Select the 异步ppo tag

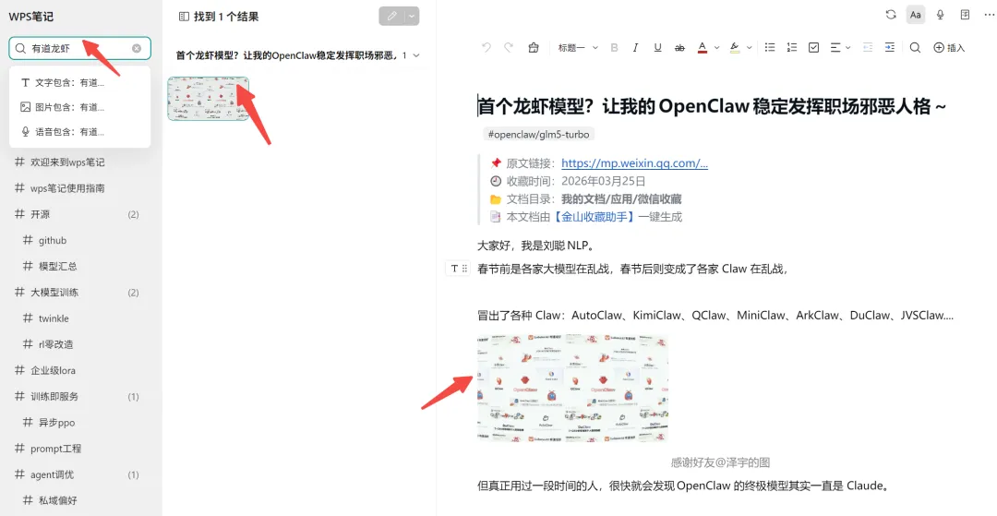57,423
